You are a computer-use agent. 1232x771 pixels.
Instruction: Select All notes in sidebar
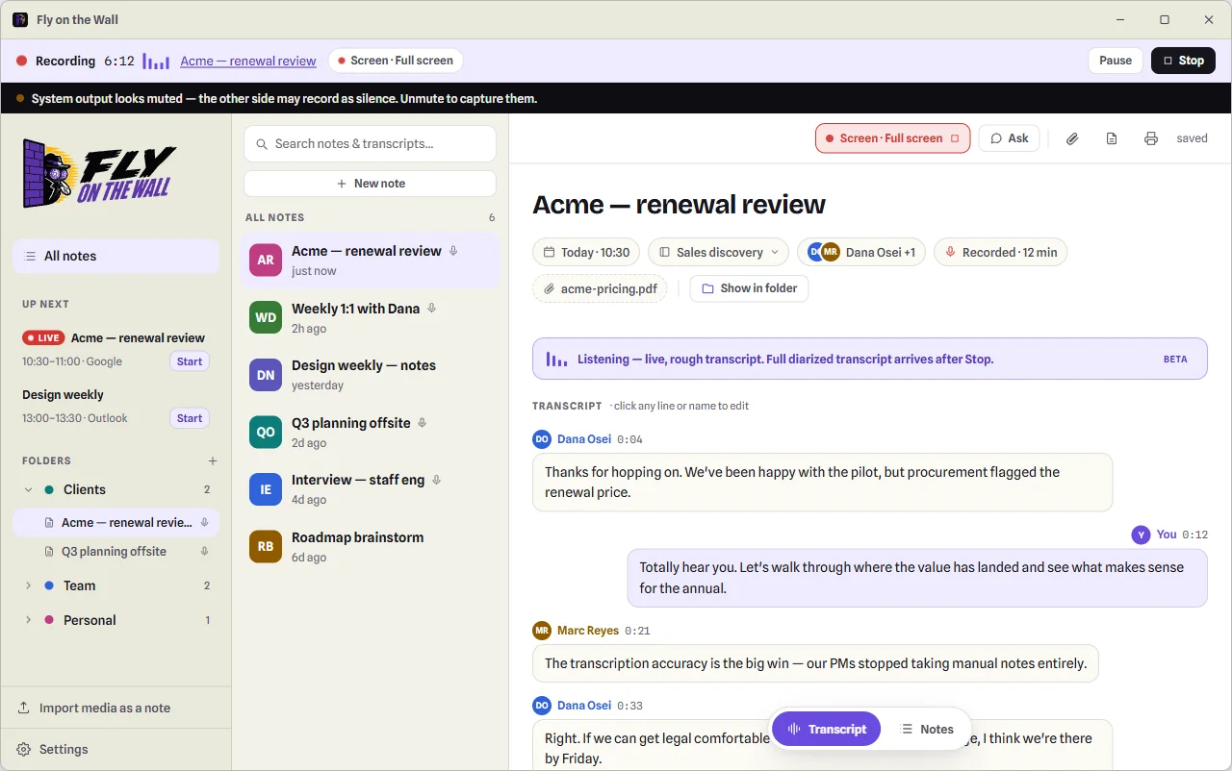tap(116, 256)
